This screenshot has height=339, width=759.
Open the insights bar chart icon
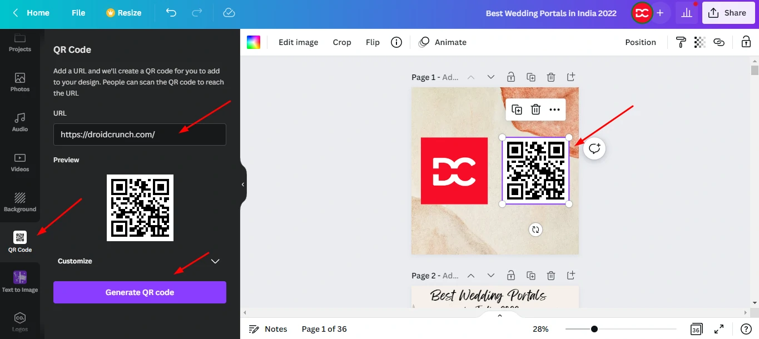coord(686,13)
